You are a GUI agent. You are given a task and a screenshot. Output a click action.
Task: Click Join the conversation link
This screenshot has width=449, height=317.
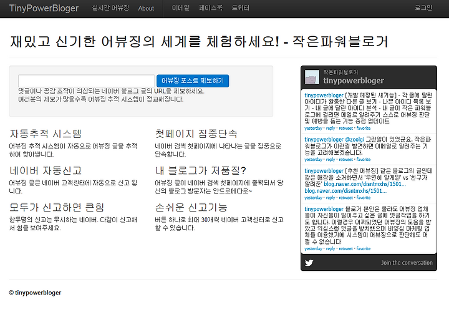click(x=407, y=263)
